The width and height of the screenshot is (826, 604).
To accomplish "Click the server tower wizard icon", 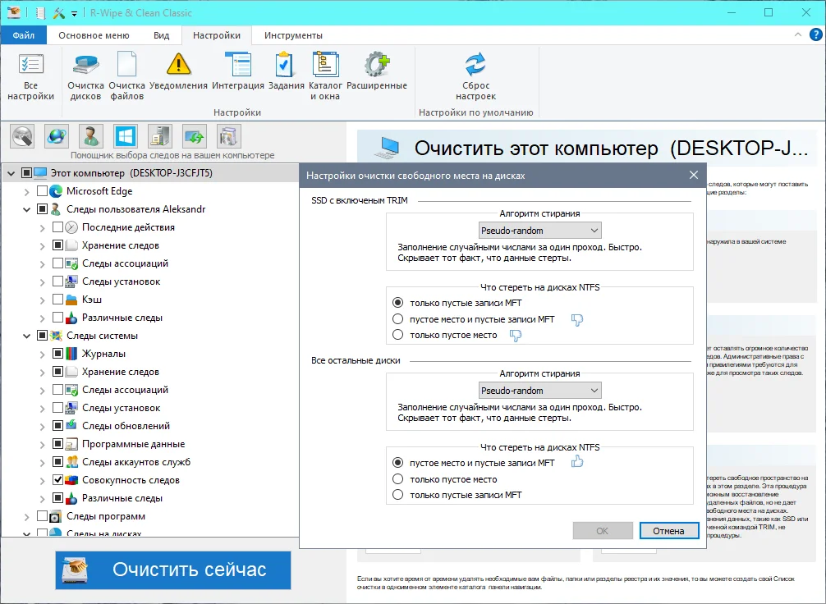I will pyautogui.click(x=159, y=136).
